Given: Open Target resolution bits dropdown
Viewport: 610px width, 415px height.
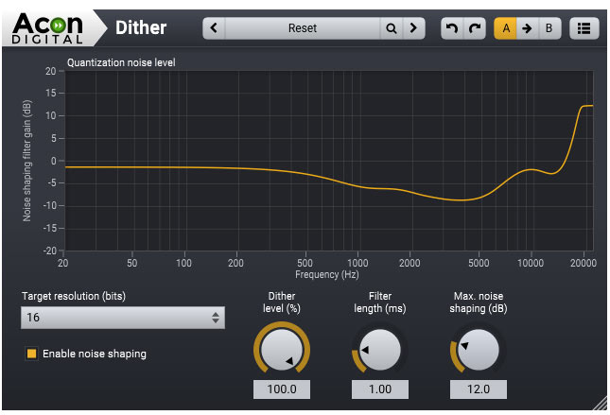Looking at the screenshot, I should click(x=123, y=318).
